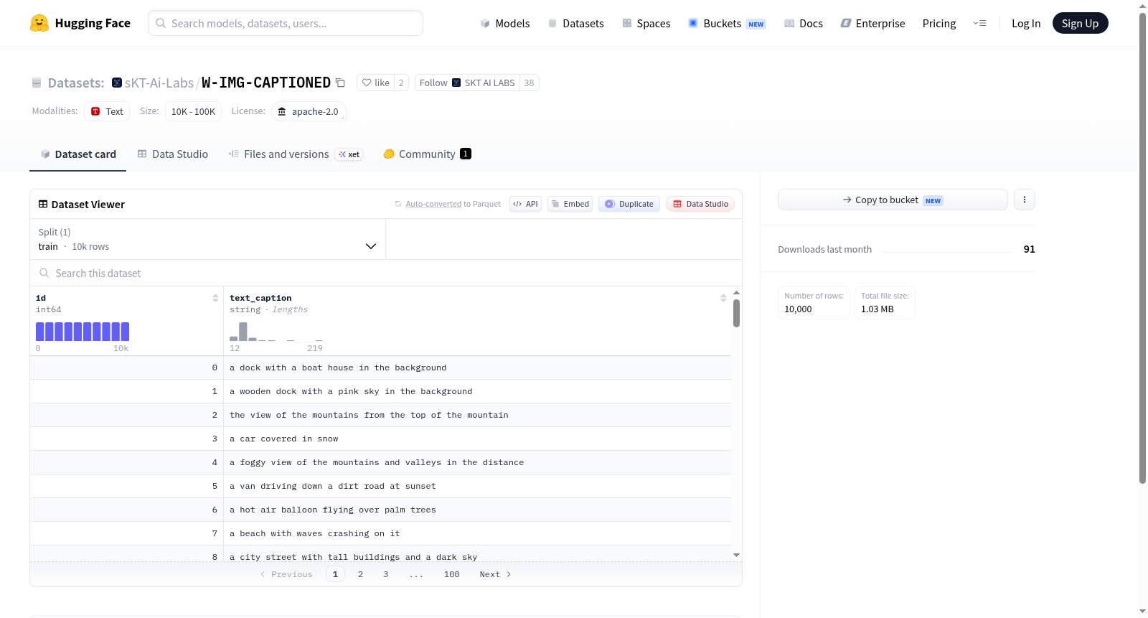1148x618 pixels.
Task: Open the API button in Dataset Viewer
Action: [525, 205]
